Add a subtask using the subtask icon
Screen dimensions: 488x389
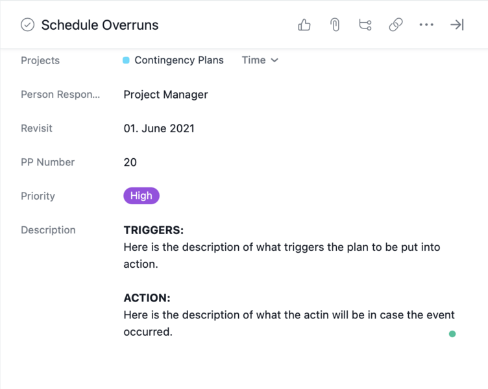click(x=365, y=25)
